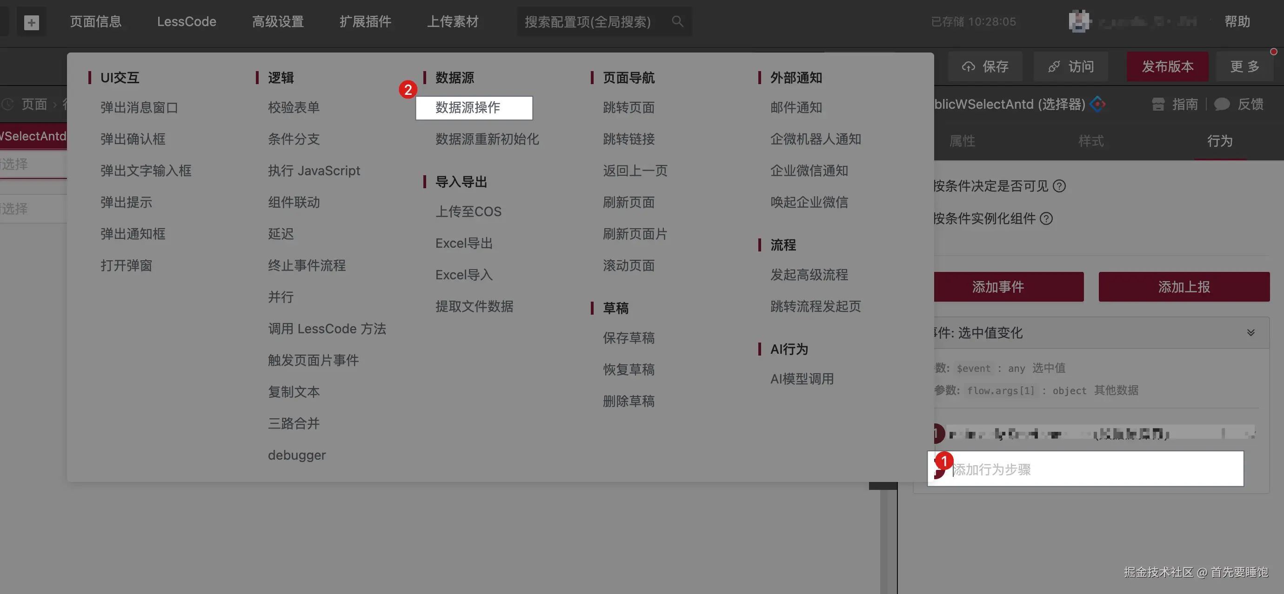1284x594 pixels.
Task: Click the 添加事件 button
Action: pos(997,287)
